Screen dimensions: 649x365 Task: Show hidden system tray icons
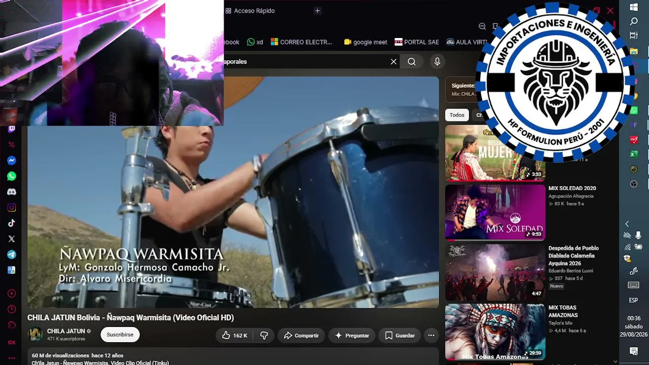(627, 224)
